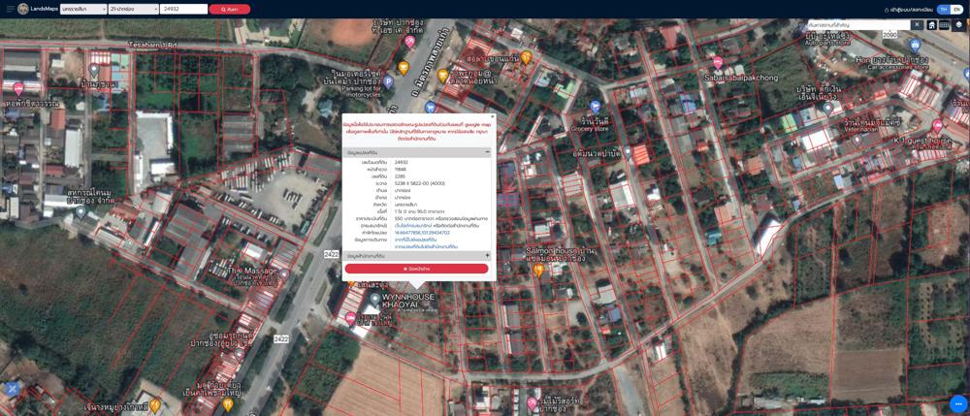The height and width of the screenshot is (416, 970).
Task: Click the land office booking link
Action: [x=426, y=246]
